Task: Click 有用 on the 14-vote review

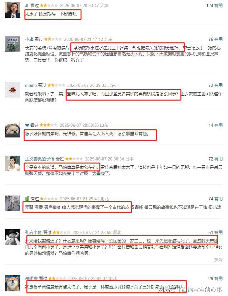Action: (218, 125)
